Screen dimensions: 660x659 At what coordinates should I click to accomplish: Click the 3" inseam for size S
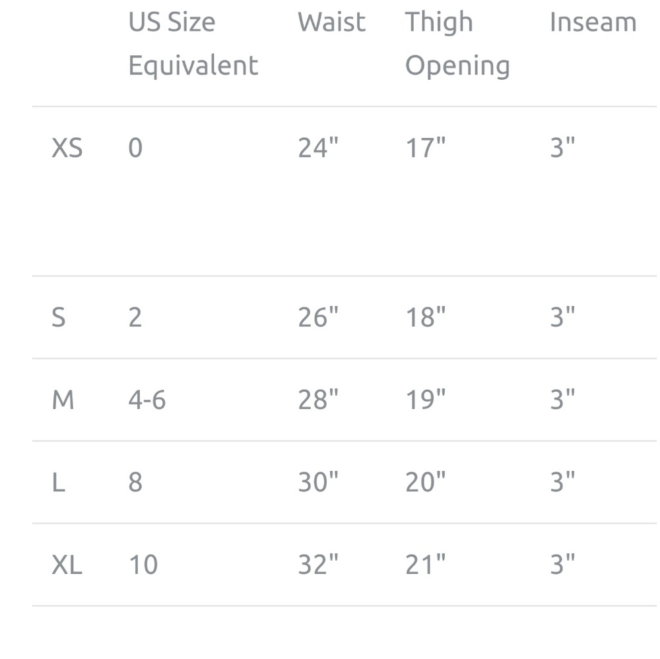562,317
